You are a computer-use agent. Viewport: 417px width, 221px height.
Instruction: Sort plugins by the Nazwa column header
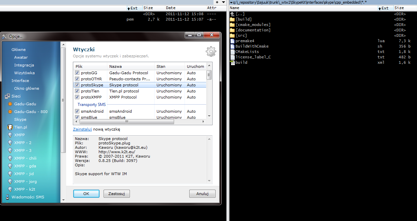tap(131, 66)
